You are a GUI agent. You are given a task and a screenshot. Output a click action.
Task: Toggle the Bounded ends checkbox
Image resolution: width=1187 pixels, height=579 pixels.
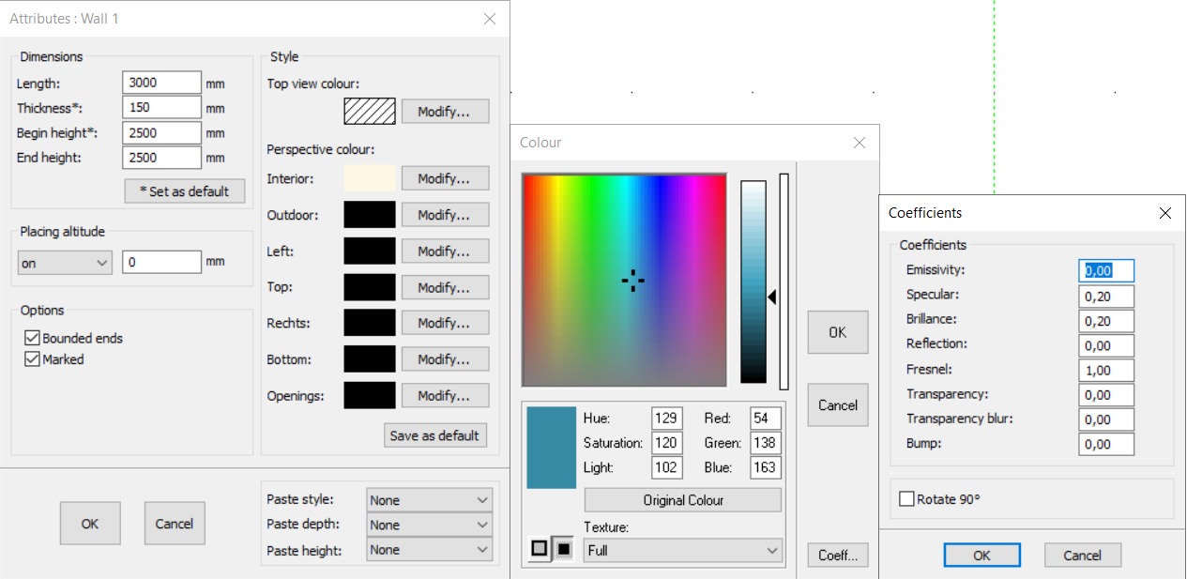33,338
